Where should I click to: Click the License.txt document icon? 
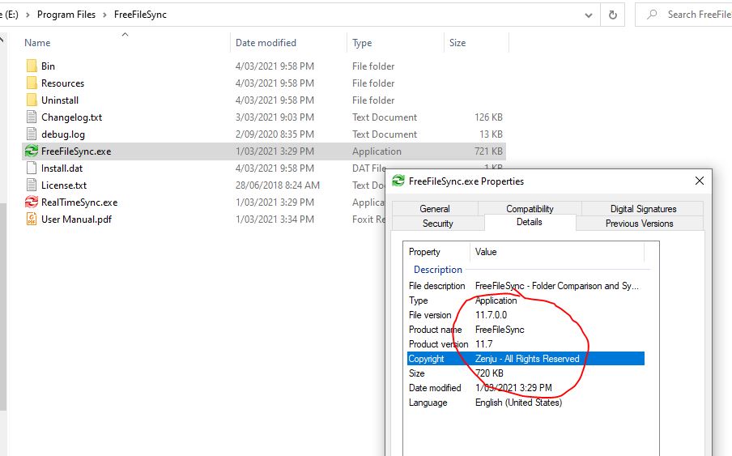32,185
